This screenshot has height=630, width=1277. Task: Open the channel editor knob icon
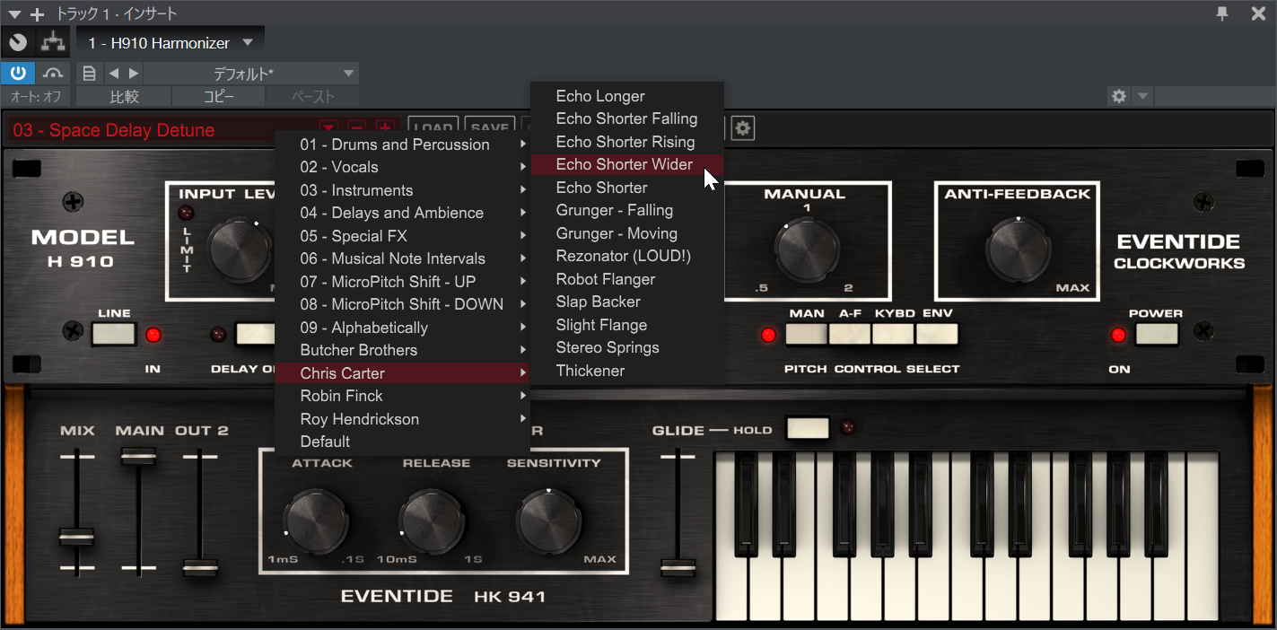18,42
